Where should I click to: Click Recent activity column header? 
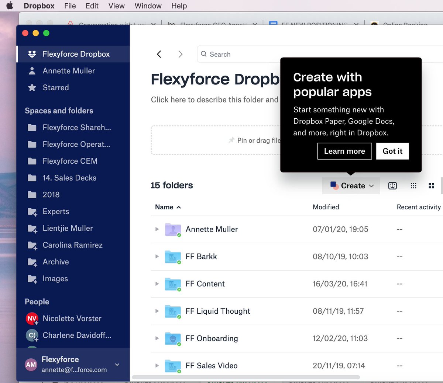pyautogui.click(x=419, y=207)
